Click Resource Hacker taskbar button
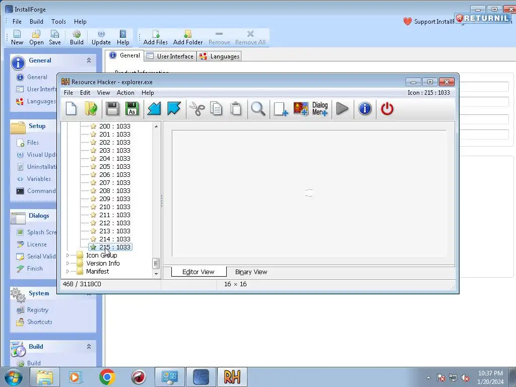The width and height of the screenshot is (516, 387). point(232,377)
